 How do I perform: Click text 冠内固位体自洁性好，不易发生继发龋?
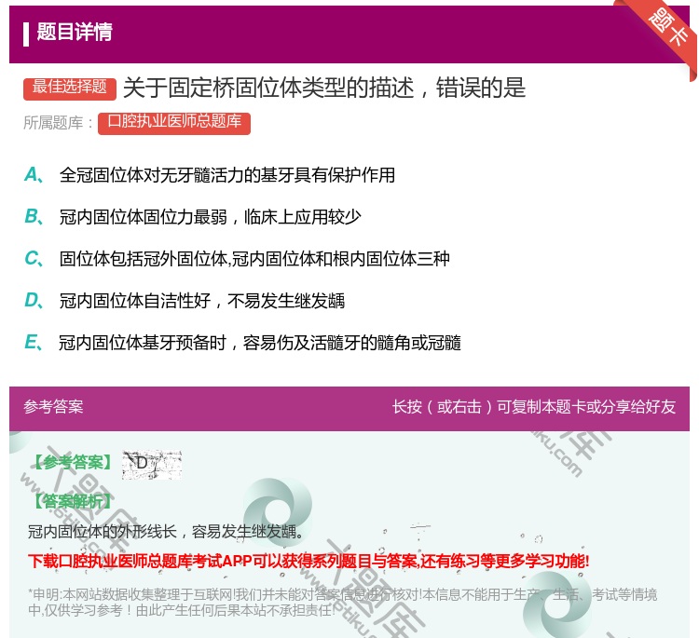[x=202, y=301]
